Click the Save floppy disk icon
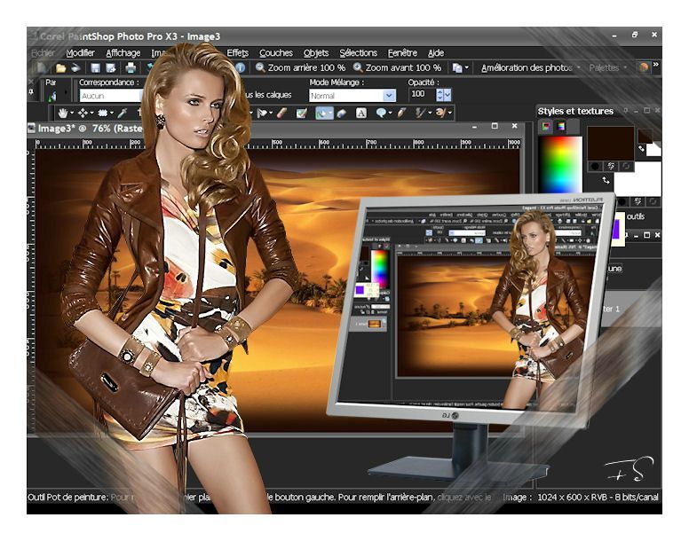The width and height of the screenshot is (689, 541). coord(95,67)
